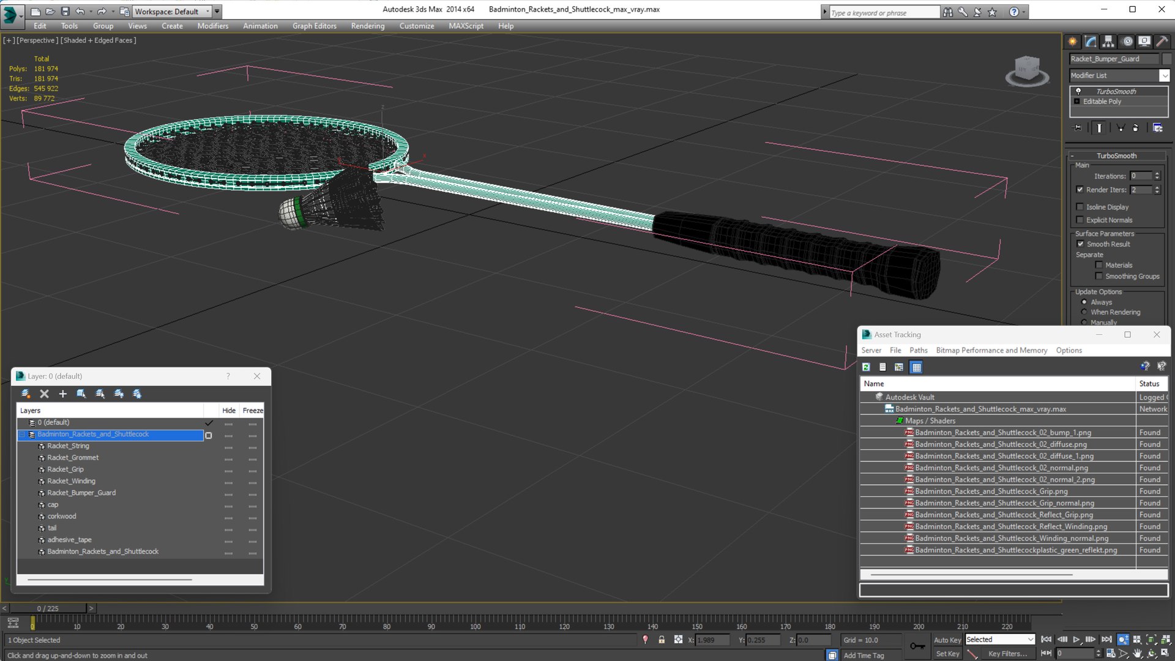Image resolution: width=1175 pixels, height=661 pixels.
Task: Click the Play Animation button
Action: (1076, 640)
